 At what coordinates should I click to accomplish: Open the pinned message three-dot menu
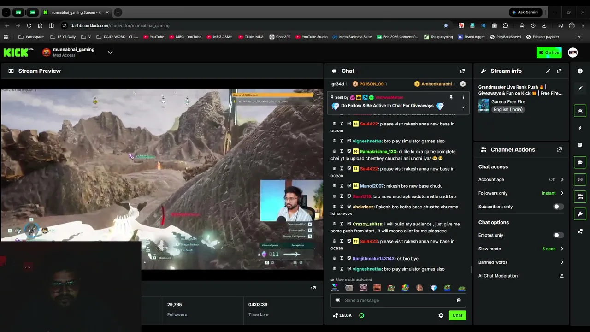pos(463,97)
